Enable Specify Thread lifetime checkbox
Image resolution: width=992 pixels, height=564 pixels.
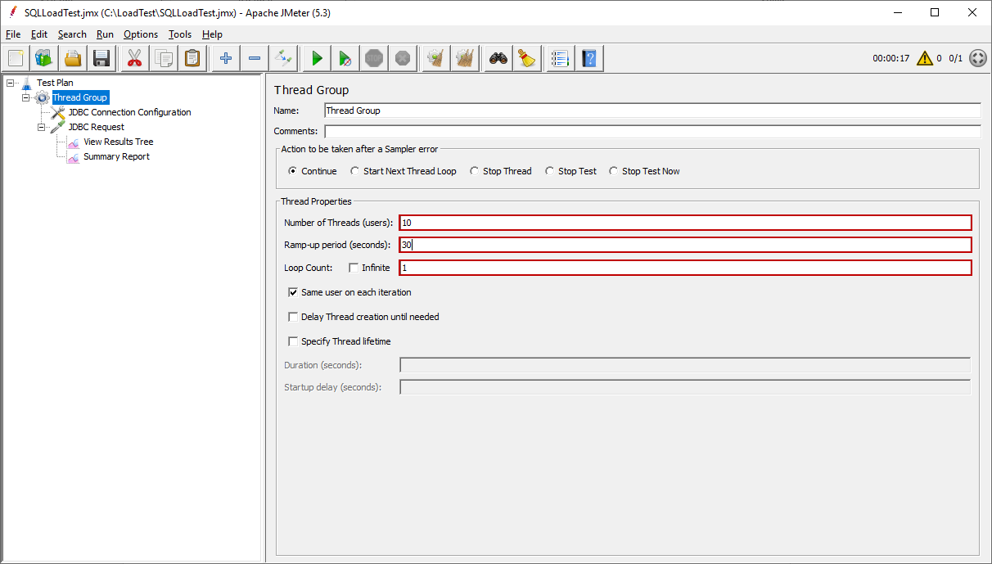pos(293,341)
